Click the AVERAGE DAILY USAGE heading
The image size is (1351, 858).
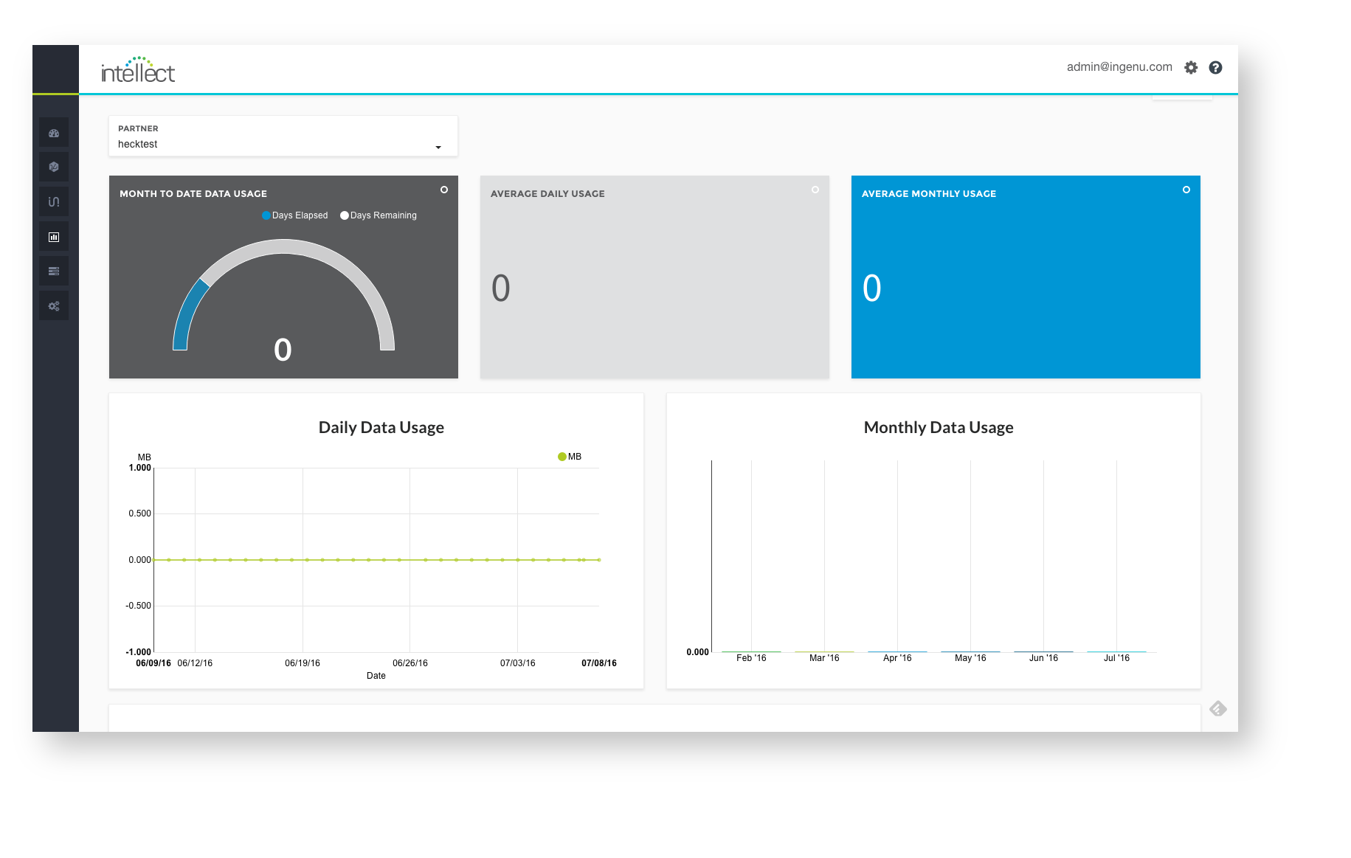click(547, 194)
